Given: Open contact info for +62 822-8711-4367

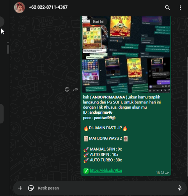Looking at the screenshot, I should pyautogui.click(x=48, y=7).
